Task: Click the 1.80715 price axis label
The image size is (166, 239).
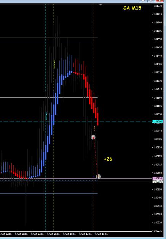Action: [x=158, y=164]
